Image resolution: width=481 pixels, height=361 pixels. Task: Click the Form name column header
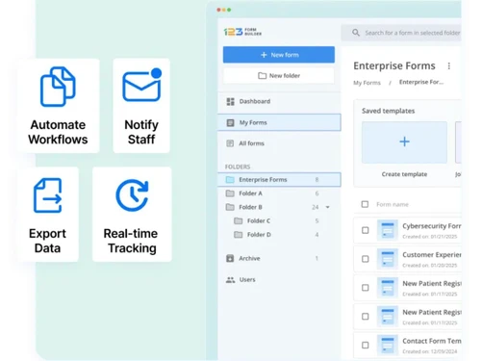click(392, 204)
